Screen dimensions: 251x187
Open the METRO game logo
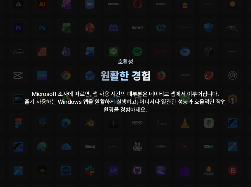[137, 123]
